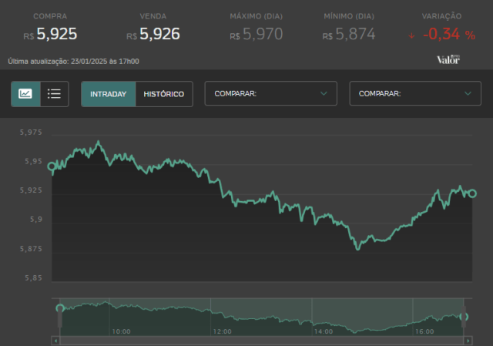Open the second COMPARAR dropdown
This screenshot has width=493, height=346.
click(415, 93)
